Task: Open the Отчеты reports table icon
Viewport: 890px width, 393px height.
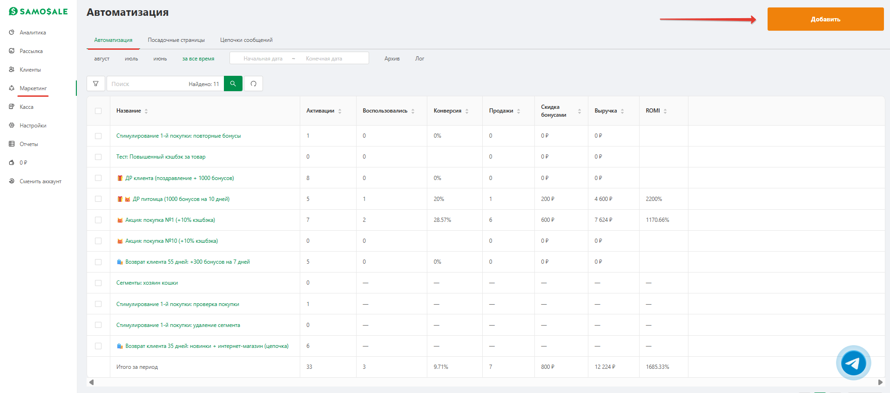Action: coord(12,144)
